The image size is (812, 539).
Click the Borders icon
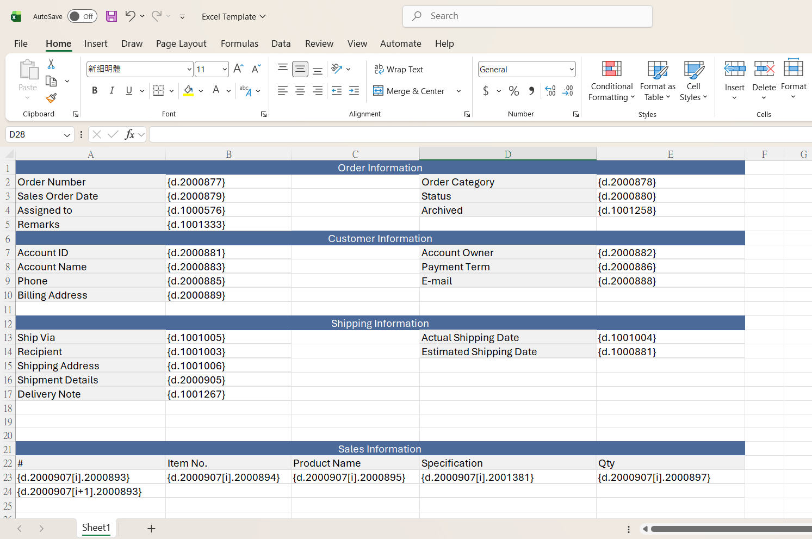tap(159, 91)
